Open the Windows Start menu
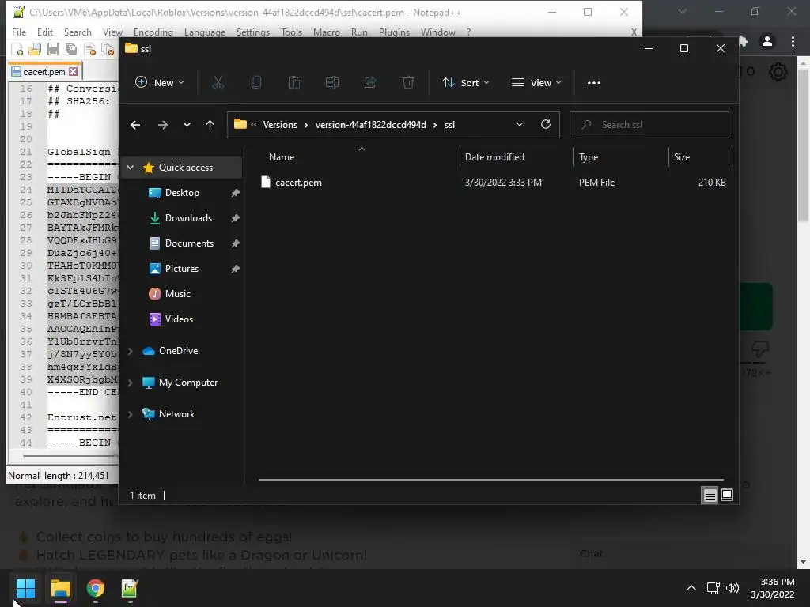The height and width of the screenshot is (607, 810). coord(25,588)
